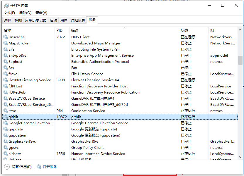Click the gear icon beside hidserv
Image resolution: width=244 pixels, height=176 pixels.
6,154
